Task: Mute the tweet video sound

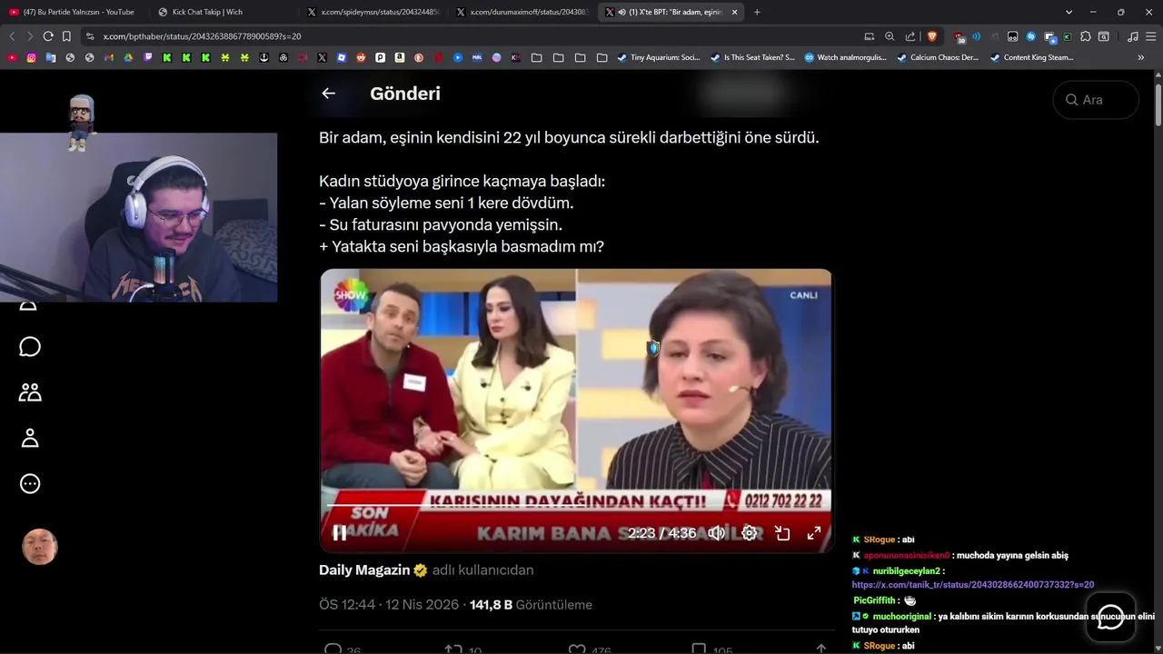Action: (717, 533)
